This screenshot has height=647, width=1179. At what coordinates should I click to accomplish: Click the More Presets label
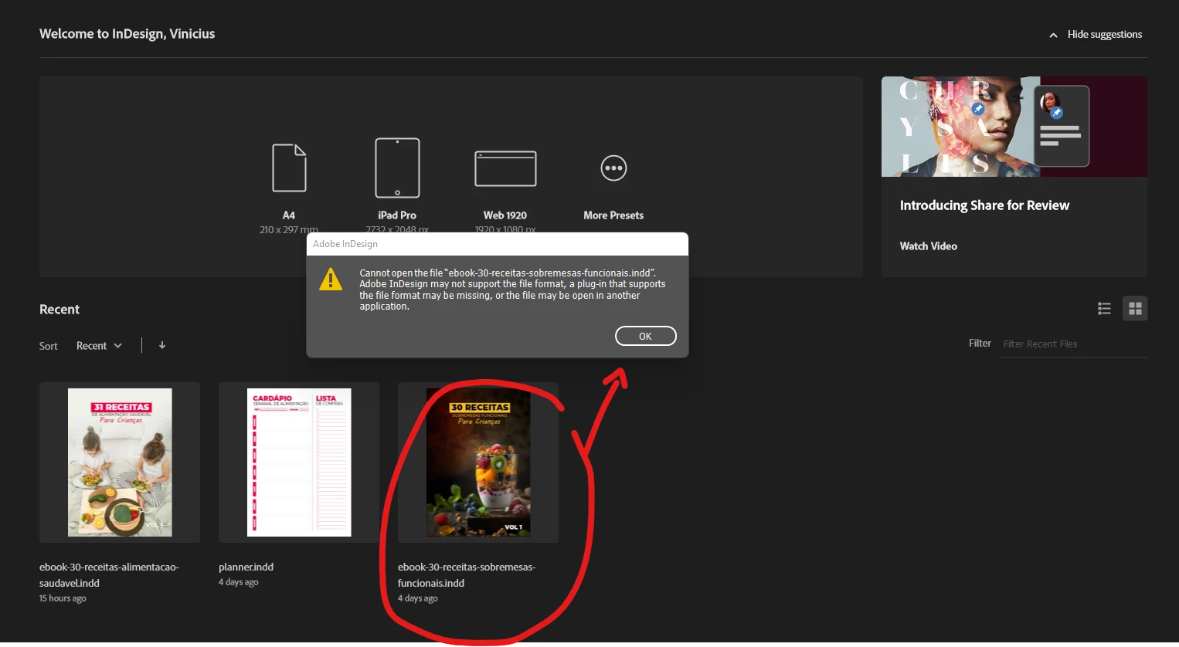(x=613, y=215)
